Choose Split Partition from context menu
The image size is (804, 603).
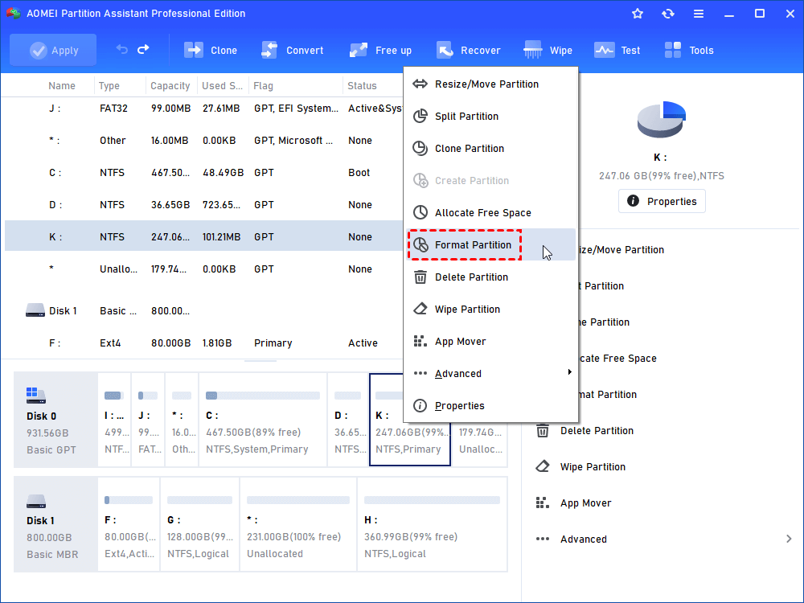pyautogui.click(x=490, y=117)
